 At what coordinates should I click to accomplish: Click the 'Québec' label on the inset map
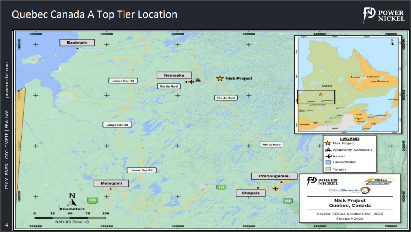click(327, 86)
